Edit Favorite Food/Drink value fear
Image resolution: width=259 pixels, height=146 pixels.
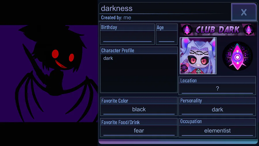(x=139, y=131)
